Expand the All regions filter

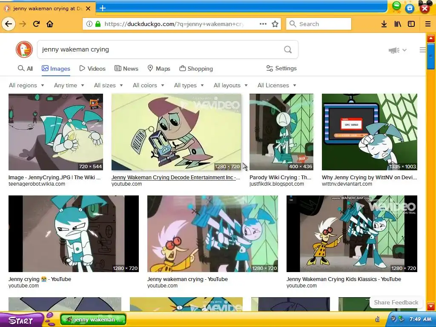click(26, 85)
